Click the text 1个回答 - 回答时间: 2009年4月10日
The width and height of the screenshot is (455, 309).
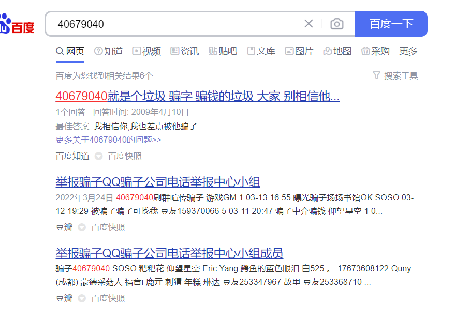(x=122, y=112)
